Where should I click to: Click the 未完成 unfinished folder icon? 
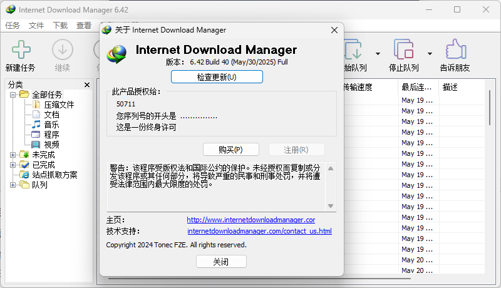coord(24,155)
